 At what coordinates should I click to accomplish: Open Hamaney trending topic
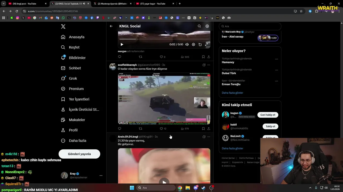pos(228,62)
